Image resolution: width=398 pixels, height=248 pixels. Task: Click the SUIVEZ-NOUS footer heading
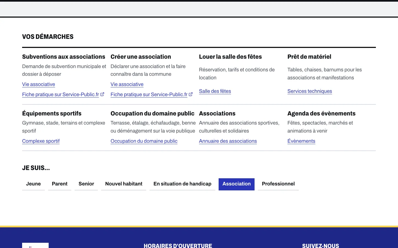pos(320,246)
